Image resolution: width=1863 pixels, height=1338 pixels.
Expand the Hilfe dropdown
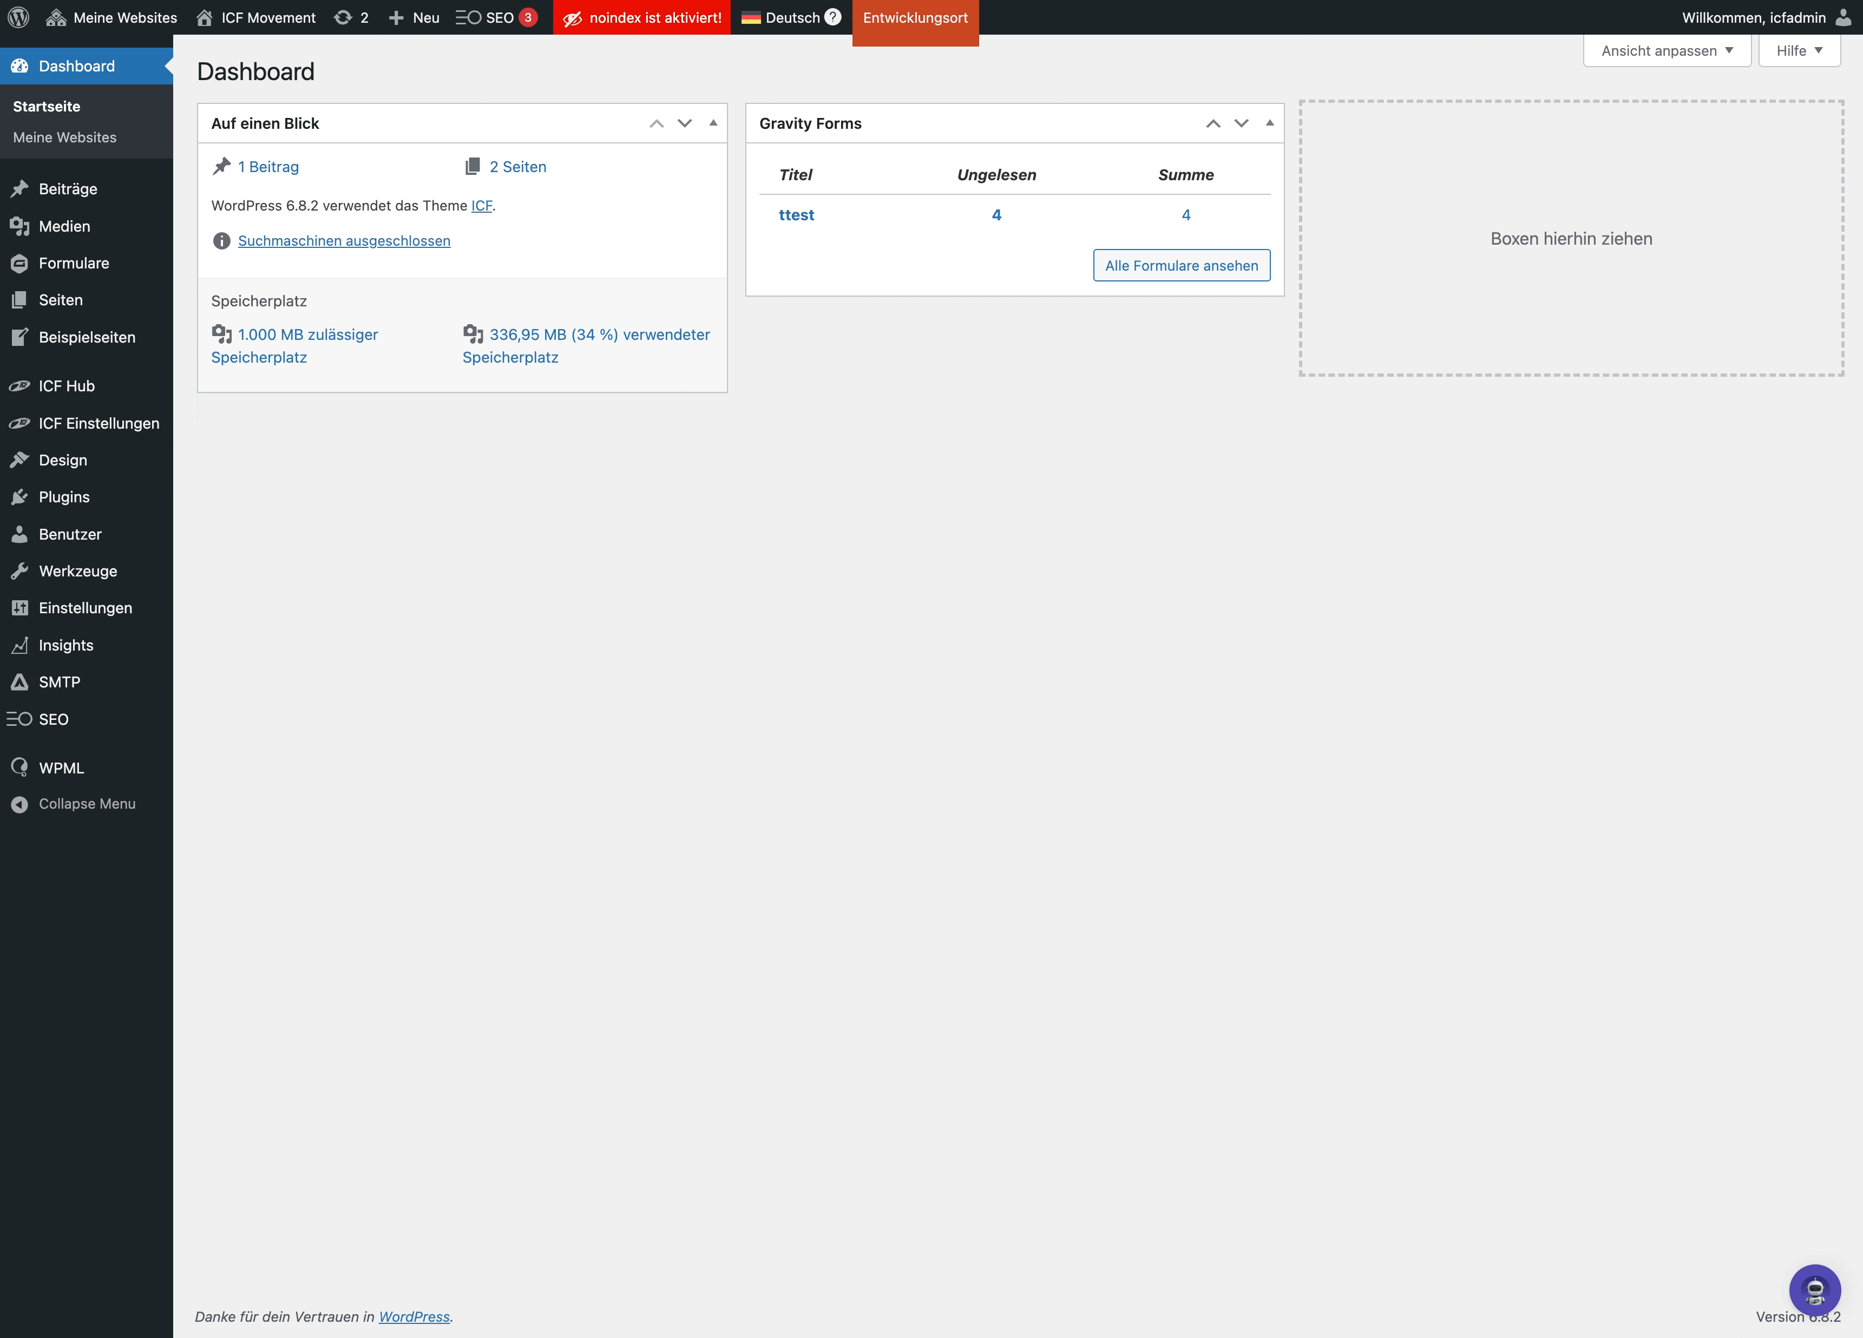(1799, 51)
